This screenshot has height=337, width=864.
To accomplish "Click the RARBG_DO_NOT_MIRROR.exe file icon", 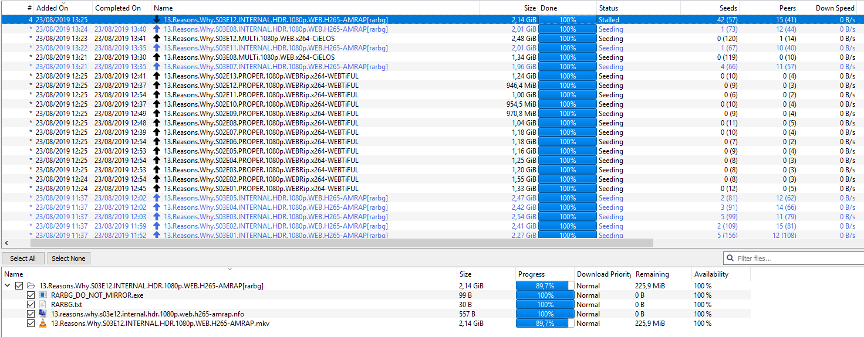I will (x=42, y=295).
